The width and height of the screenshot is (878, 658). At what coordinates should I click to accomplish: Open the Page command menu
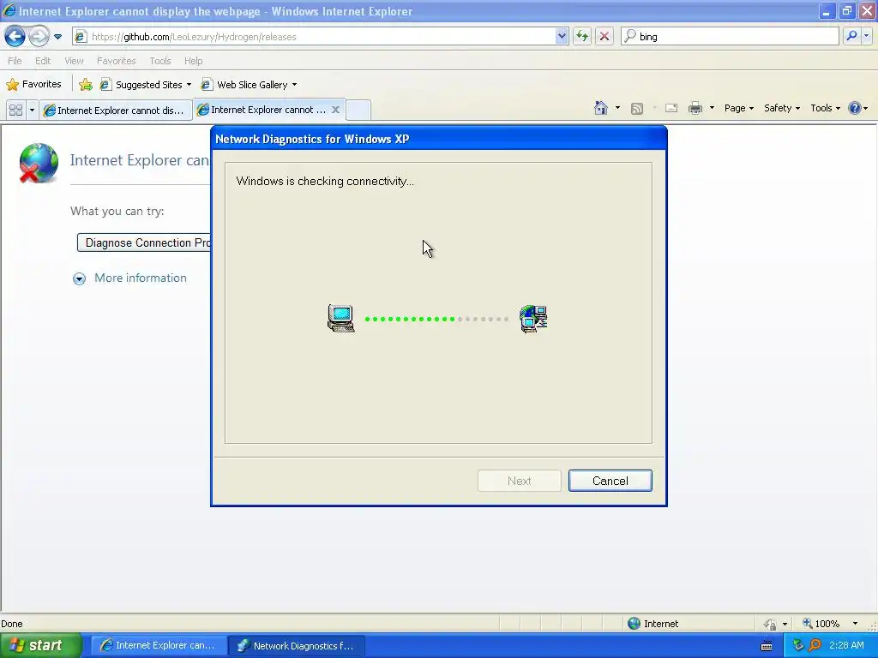coord(738,108)
